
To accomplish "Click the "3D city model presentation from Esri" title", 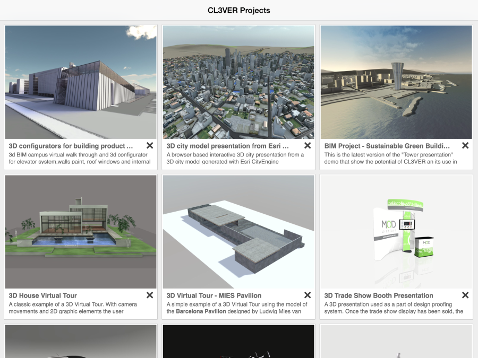I will coord(228,146).
